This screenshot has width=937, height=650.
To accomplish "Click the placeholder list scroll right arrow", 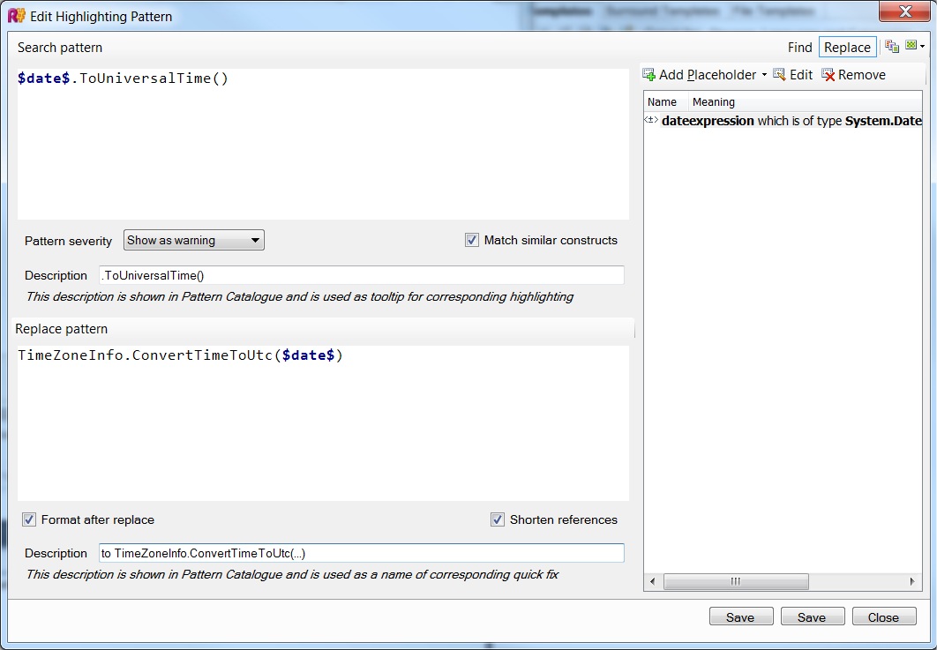I will [x=912, y=581].
